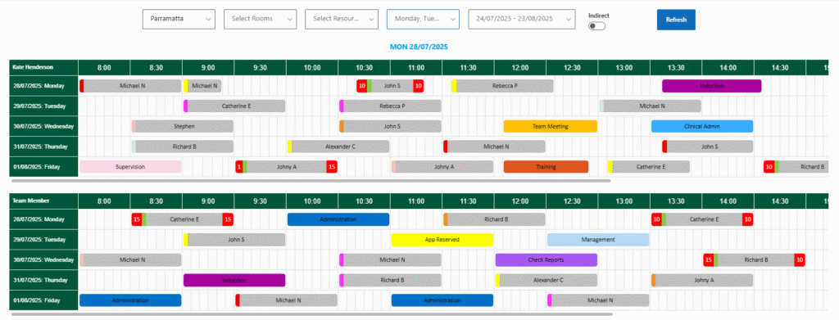
Task: Click Kate Henderson's 01/08/2025 Friday row label
Action: pyautogui.click(x=44, y=167)
